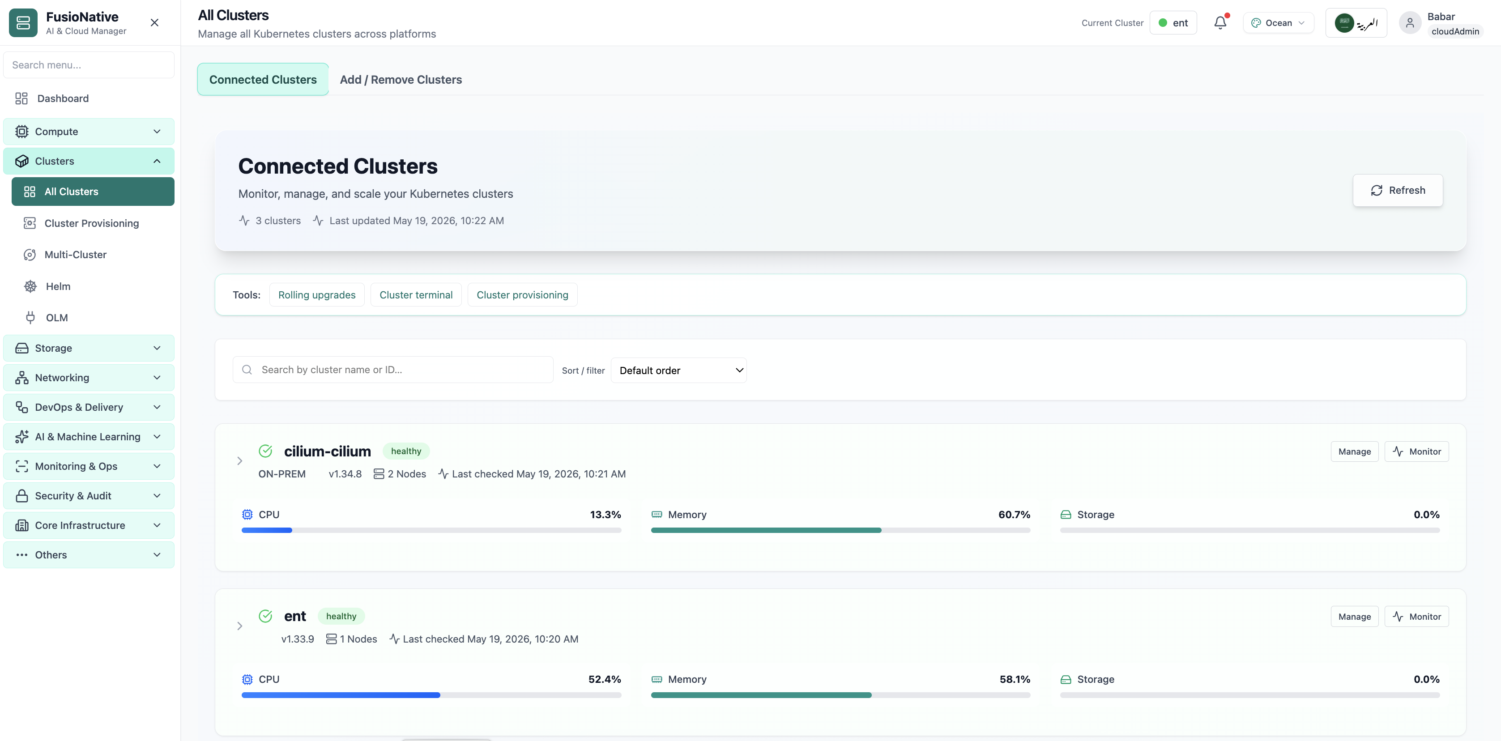Image resolution: width=1501 pixels, height=741 pixels.
Task: Click the green ent current cluster indicator
Action: click(1173, 23)
